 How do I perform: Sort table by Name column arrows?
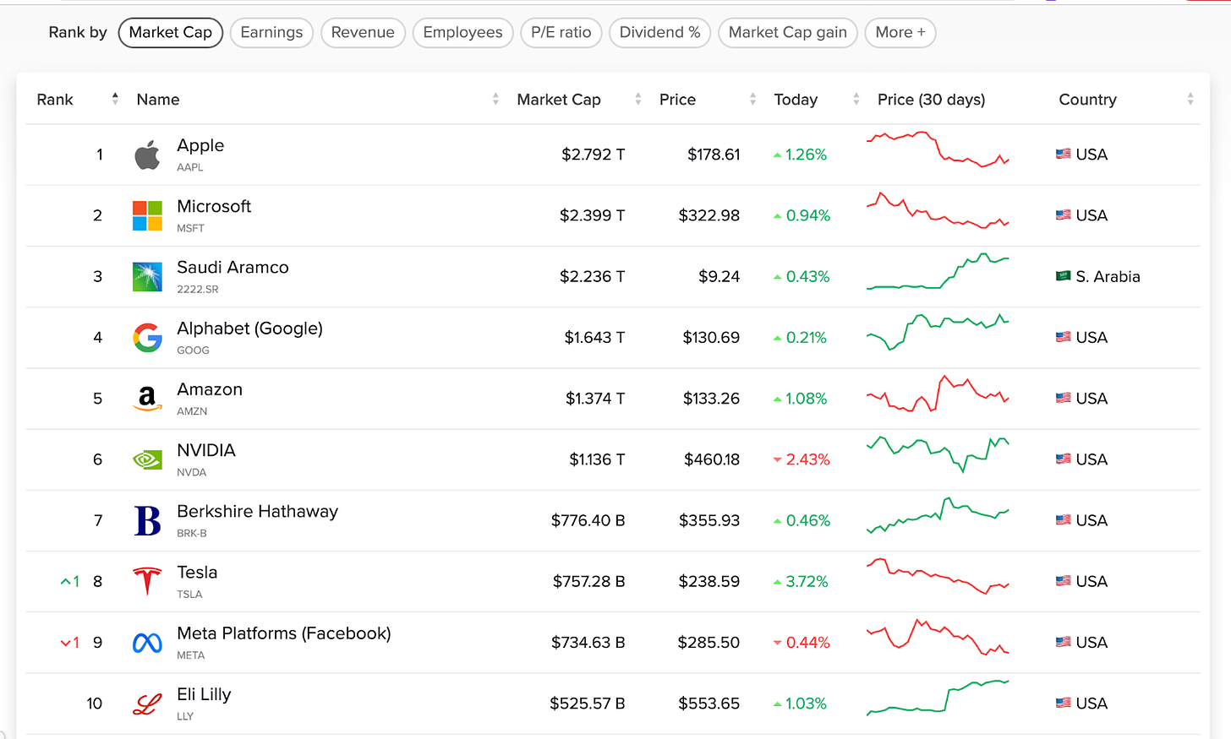(x=495, y=99)
